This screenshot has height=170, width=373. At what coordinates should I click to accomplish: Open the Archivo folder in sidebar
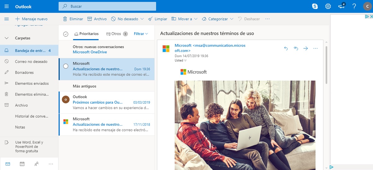coord(29,105)
